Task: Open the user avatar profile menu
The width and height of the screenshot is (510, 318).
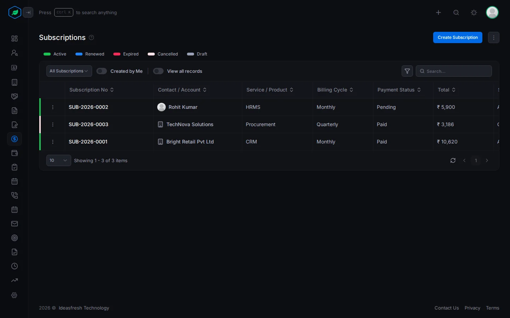Action: click(x=492, y=12)
